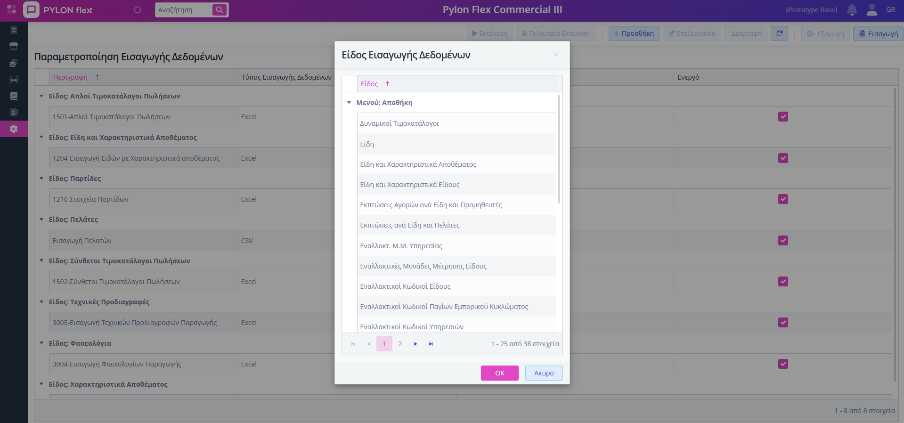Collapse the Είδος: Παρτίδες group
The width and height of the screenshot is (904, 423).
click(41, 179)
